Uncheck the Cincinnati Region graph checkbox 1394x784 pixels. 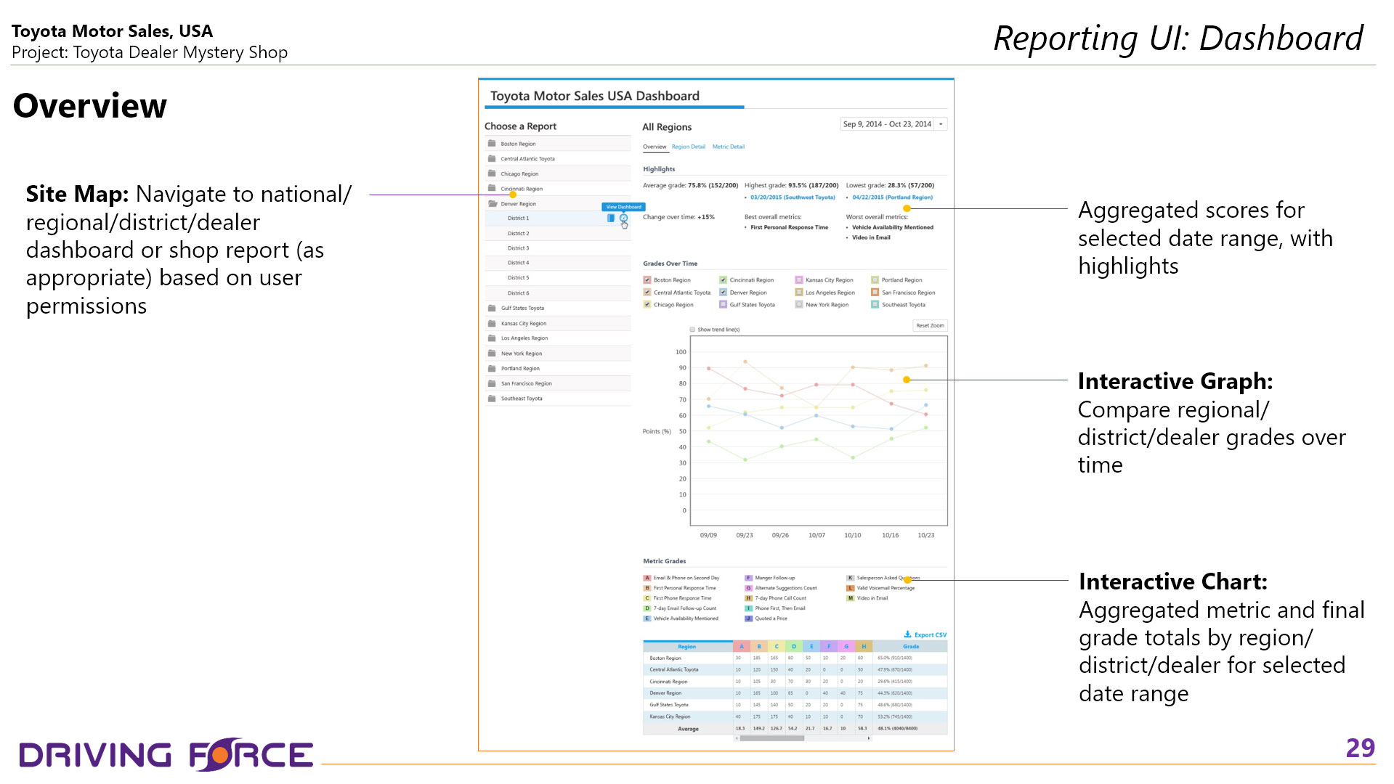pos(723,280)
